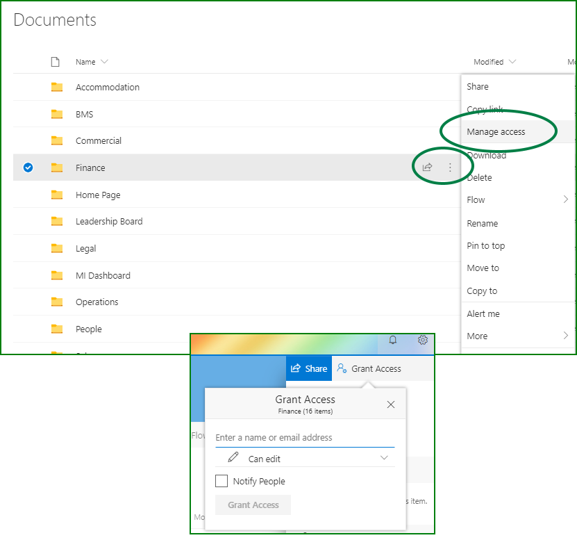
Task: Expand the Flow submenu
Action: 566,199
